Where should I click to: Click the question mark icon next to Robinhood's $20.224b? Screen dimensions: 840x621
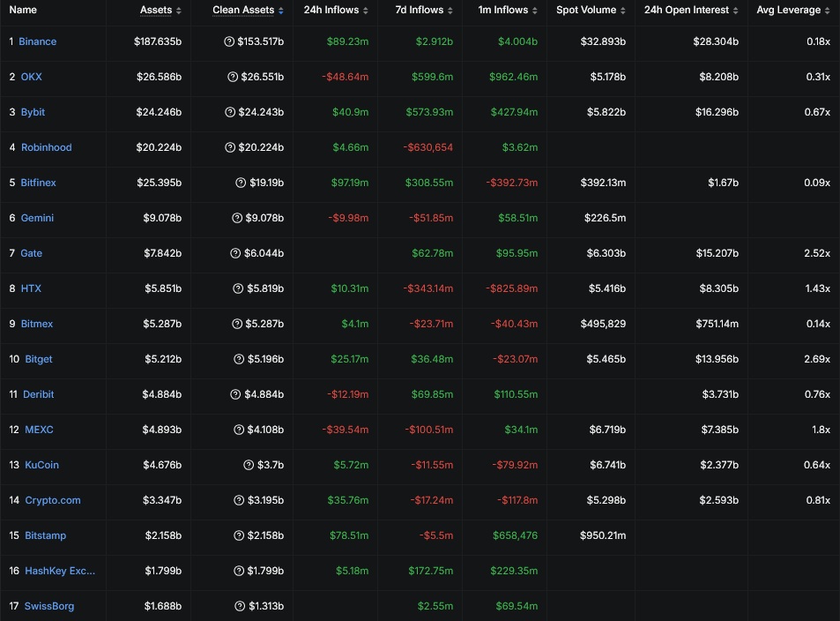[230, 147]
